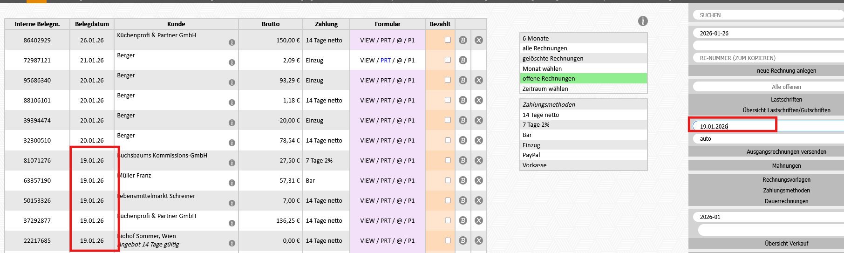The width and height of the screenshot is (844, 253).
Task: Sort table by Belegdatum column header
Action: (92, 24)
